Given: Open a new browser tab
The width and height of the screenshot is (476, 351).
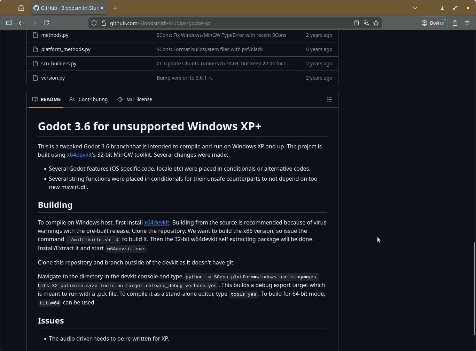Looking at the screenshot, I should pyautogui.click(x=115, y=8).
